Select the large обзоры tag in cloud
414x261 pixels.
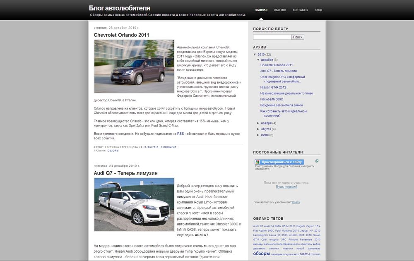click(261, 254)
